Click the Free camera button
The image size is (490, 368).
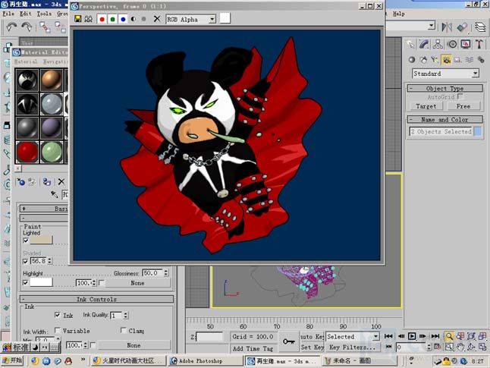pos(463,106)
